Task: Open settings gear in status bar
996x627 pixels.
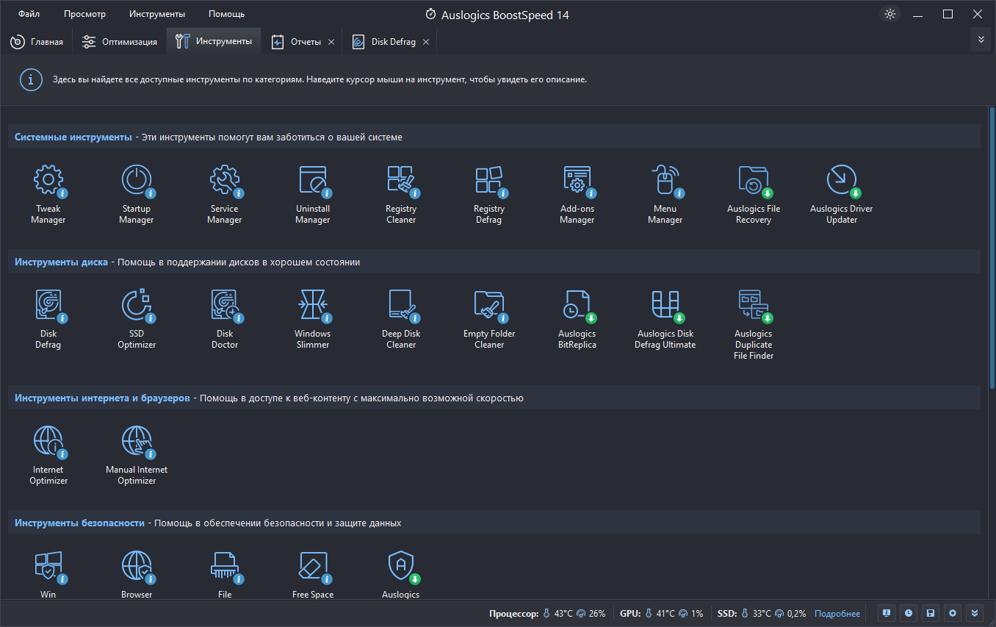Action: (953, 612)
